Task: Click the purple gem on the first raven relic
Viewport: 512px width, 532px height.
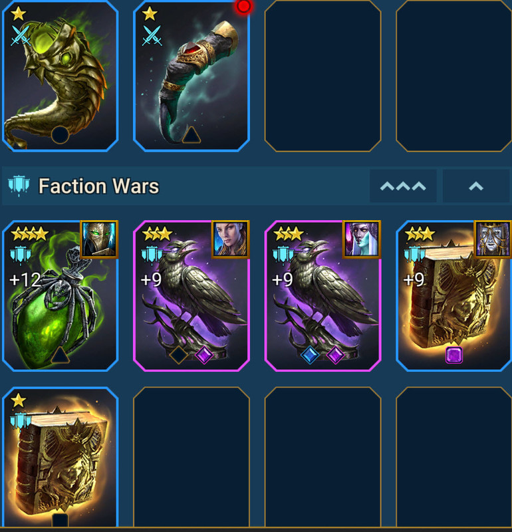Action: pyautogui.click(x=204, y=355)
